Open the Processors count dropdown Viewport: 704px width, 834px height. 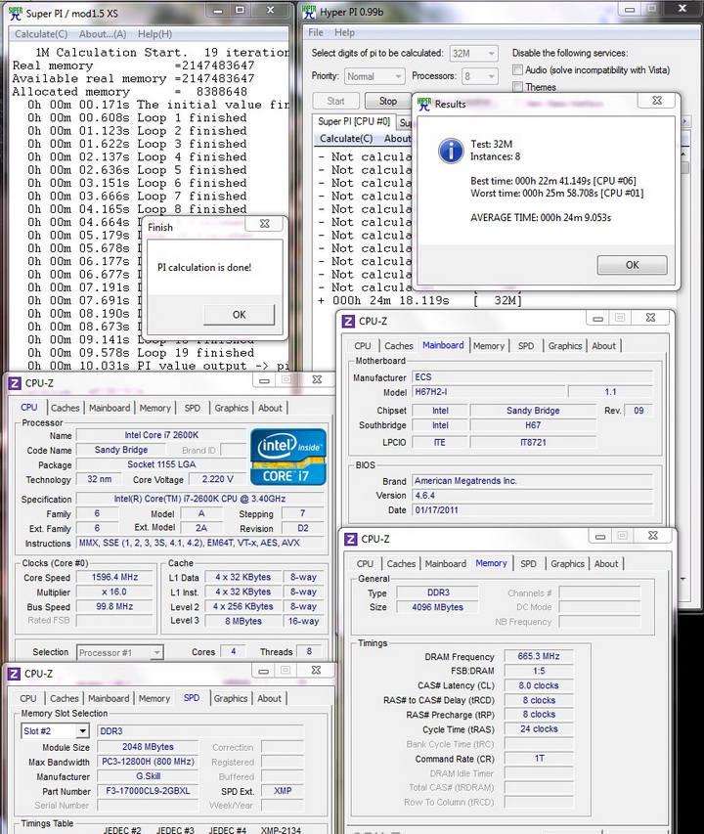point(480,76)
